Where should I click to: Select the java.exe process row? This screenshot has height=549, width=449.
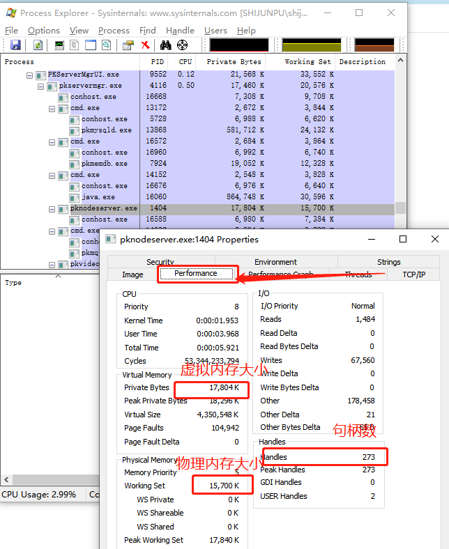coord(198,197)
